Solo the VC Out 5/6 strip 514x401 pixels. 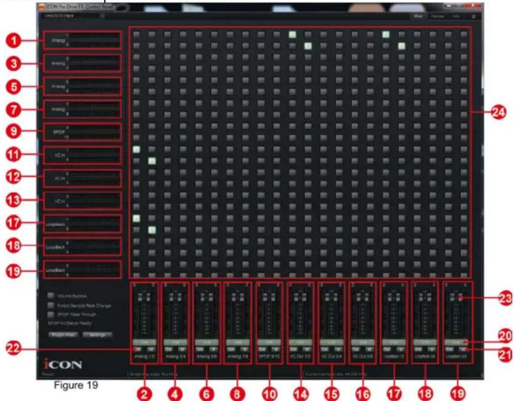[356, 349]
